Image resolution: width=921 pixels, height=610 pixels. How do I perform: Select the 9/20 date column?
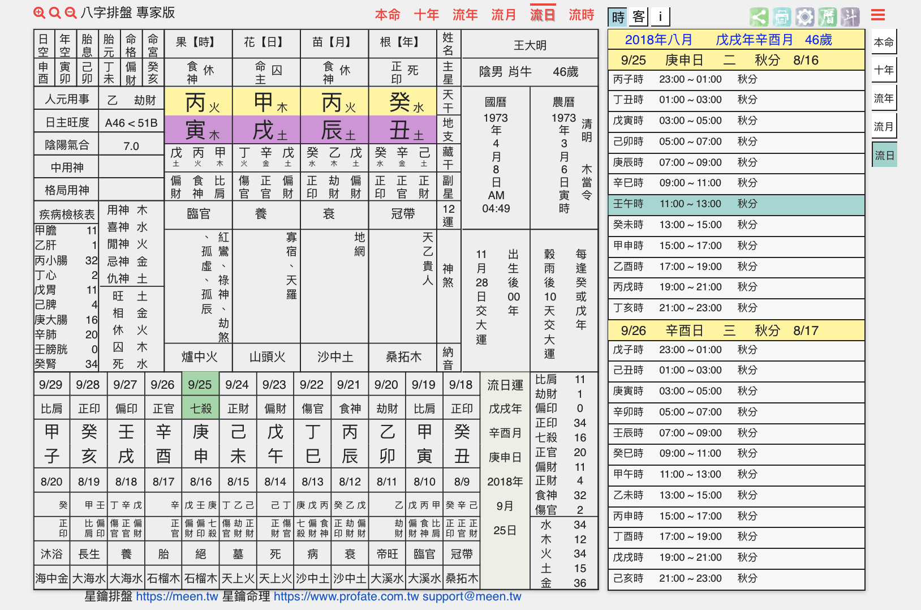pos(386,385)
